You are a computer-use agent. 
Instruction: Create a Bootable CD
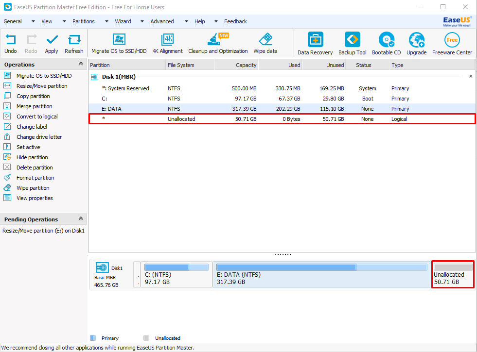point(387,44)
